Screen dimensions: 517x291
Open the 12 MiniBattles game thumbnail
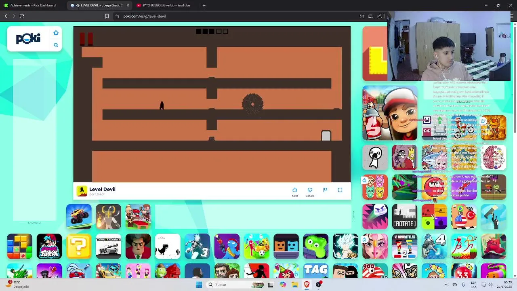tap(404, 246)
